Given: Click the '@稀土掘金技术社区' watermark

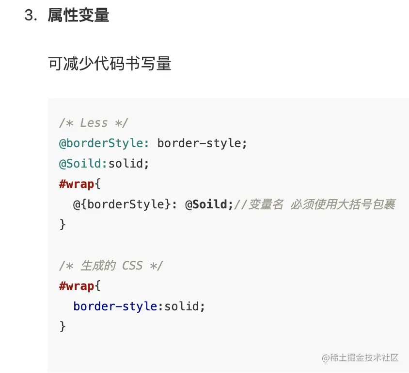Looking at the screenshot, I should click(x=360, y=358).
